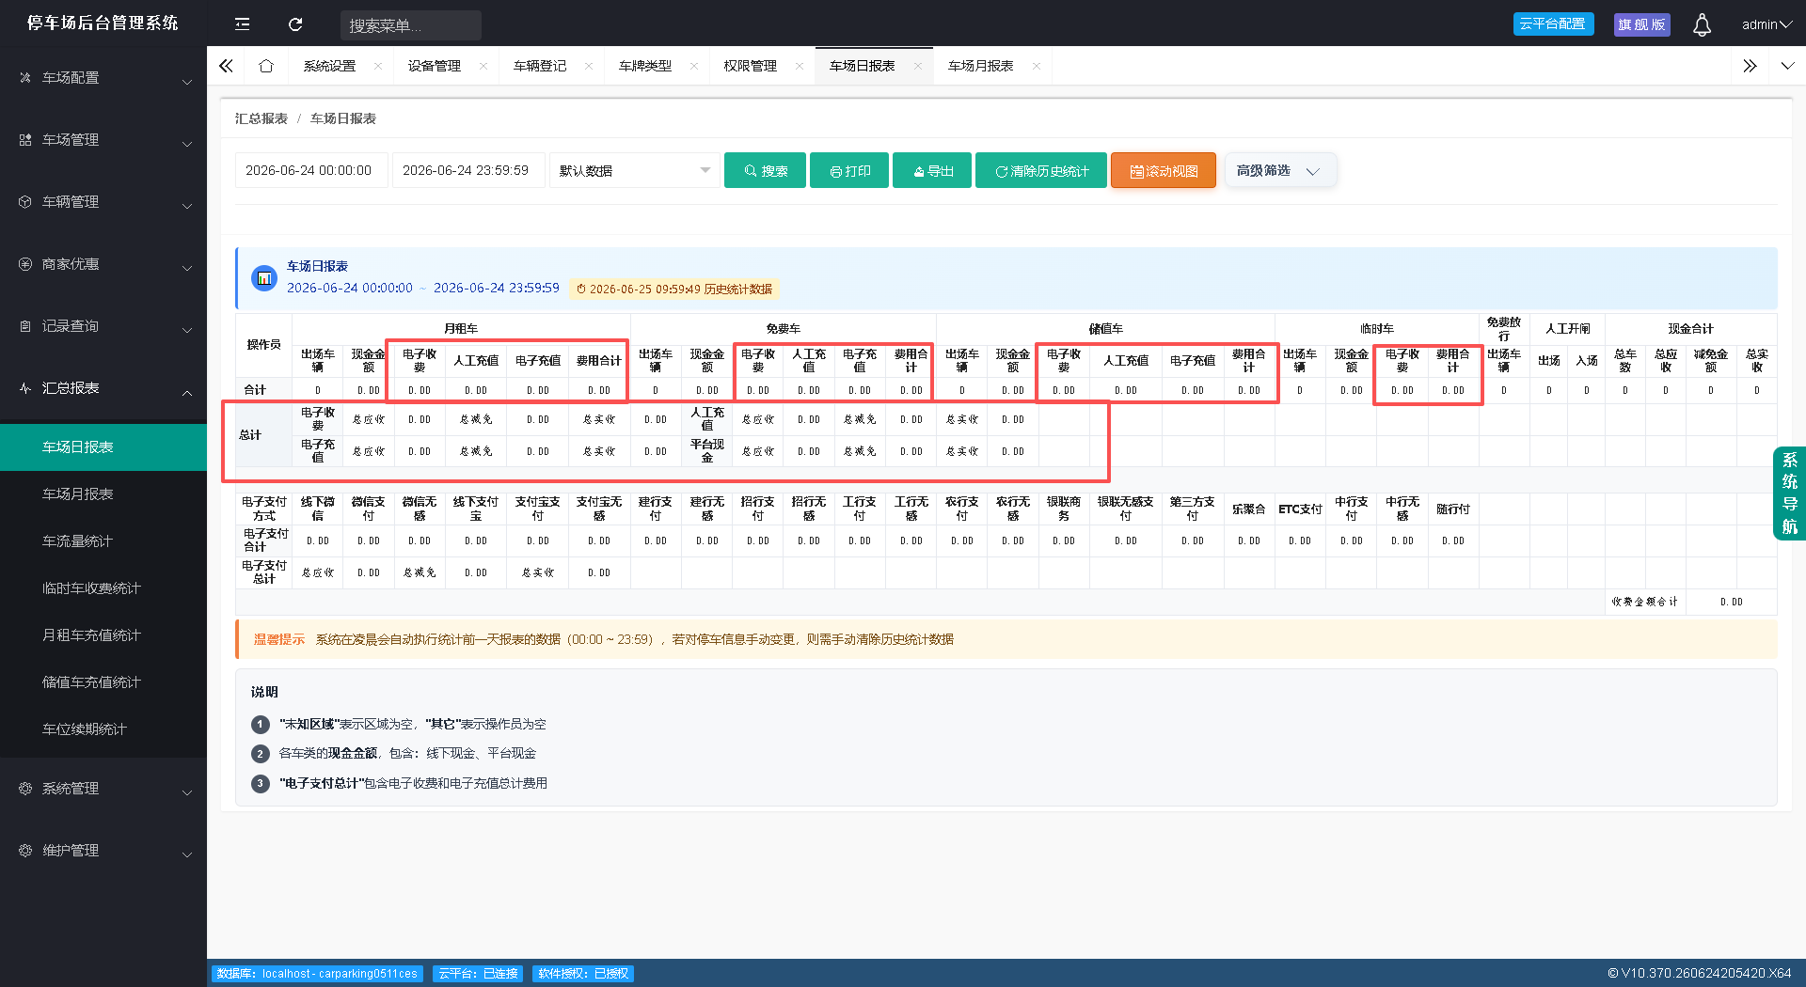
Task: Expand the 车场配置 sidebar menu
Action: [103, 78]
